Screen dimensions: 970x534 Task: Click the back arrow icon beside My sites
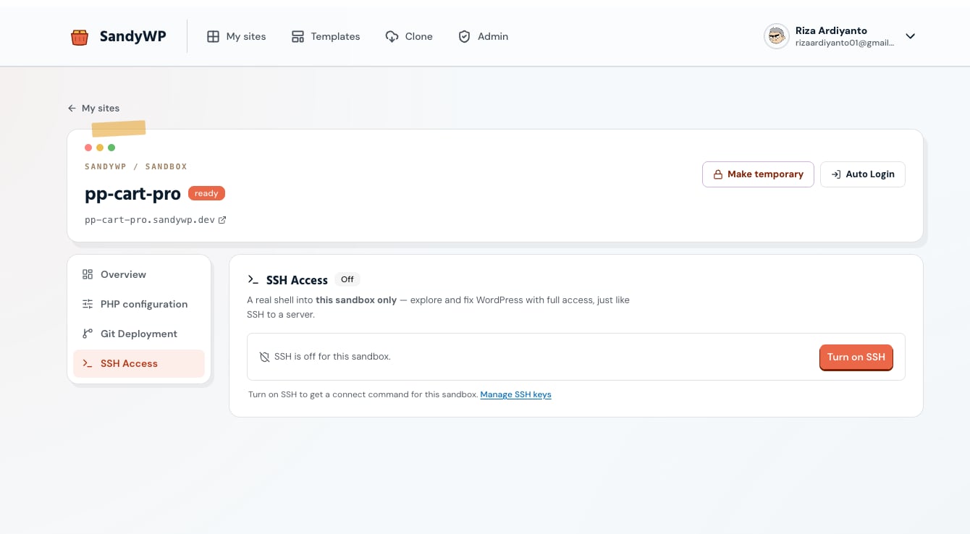point(72,108)
